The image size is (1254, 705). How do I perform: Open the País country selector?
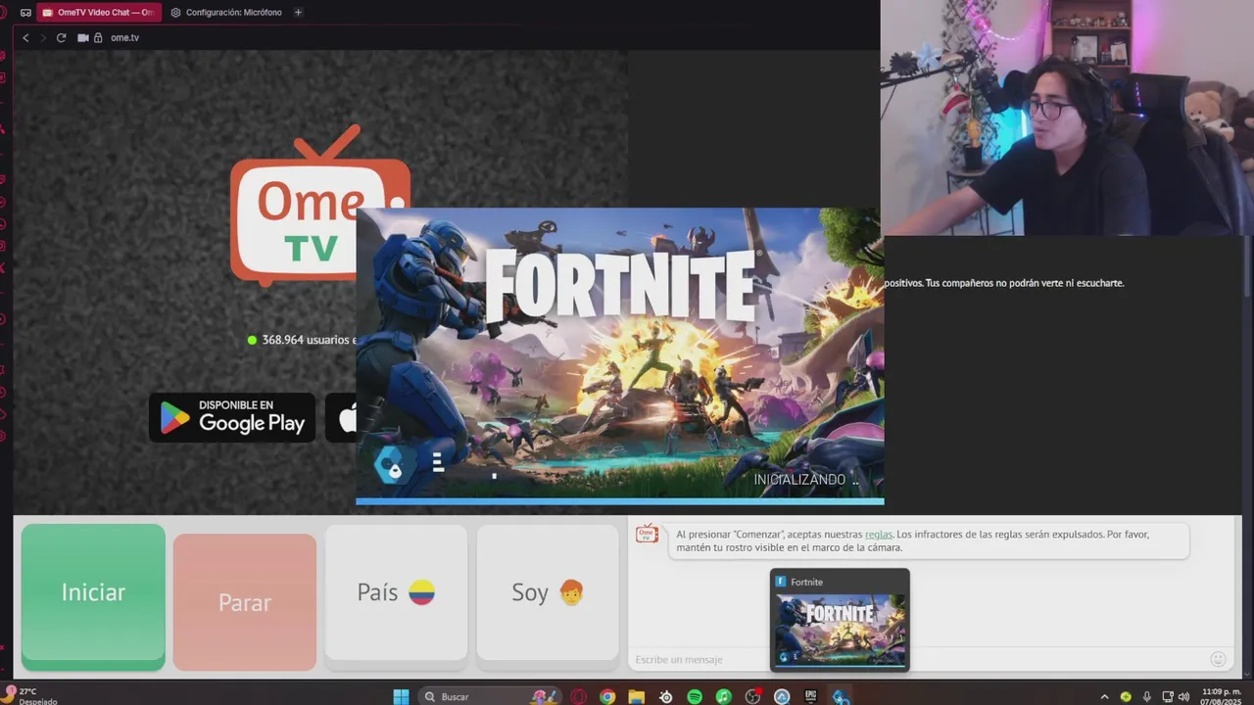tap(396, 595)
